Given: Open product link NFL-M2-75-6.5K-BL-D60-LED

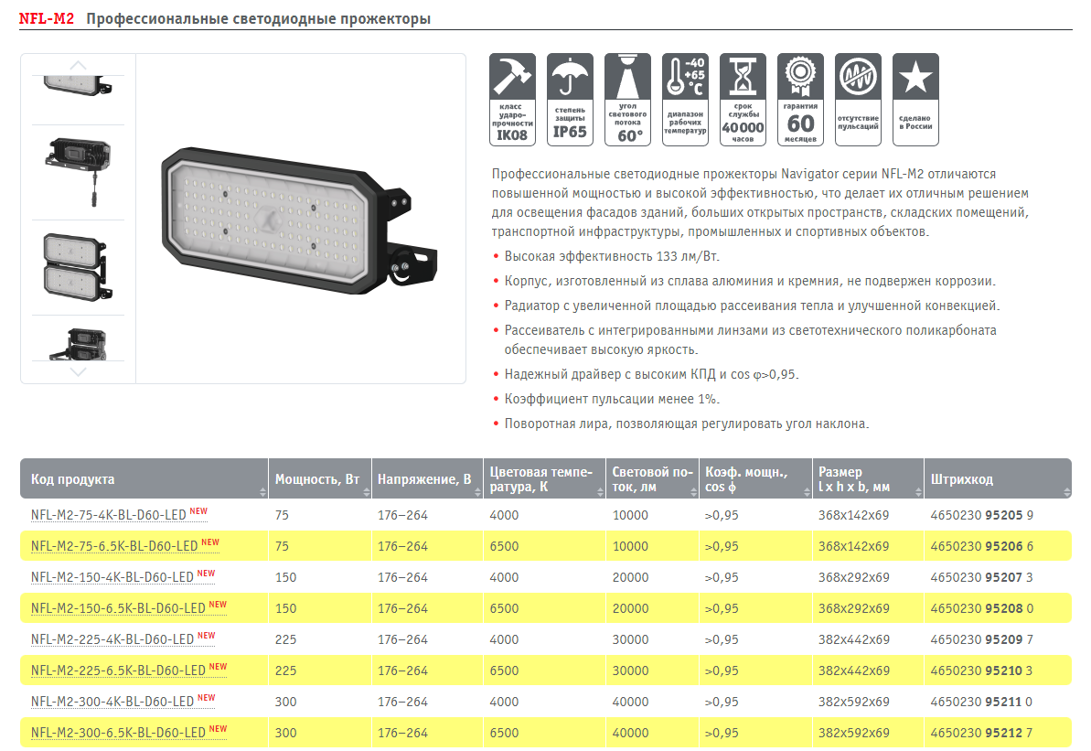Looking at the screenshot, I should pos(114,546).
